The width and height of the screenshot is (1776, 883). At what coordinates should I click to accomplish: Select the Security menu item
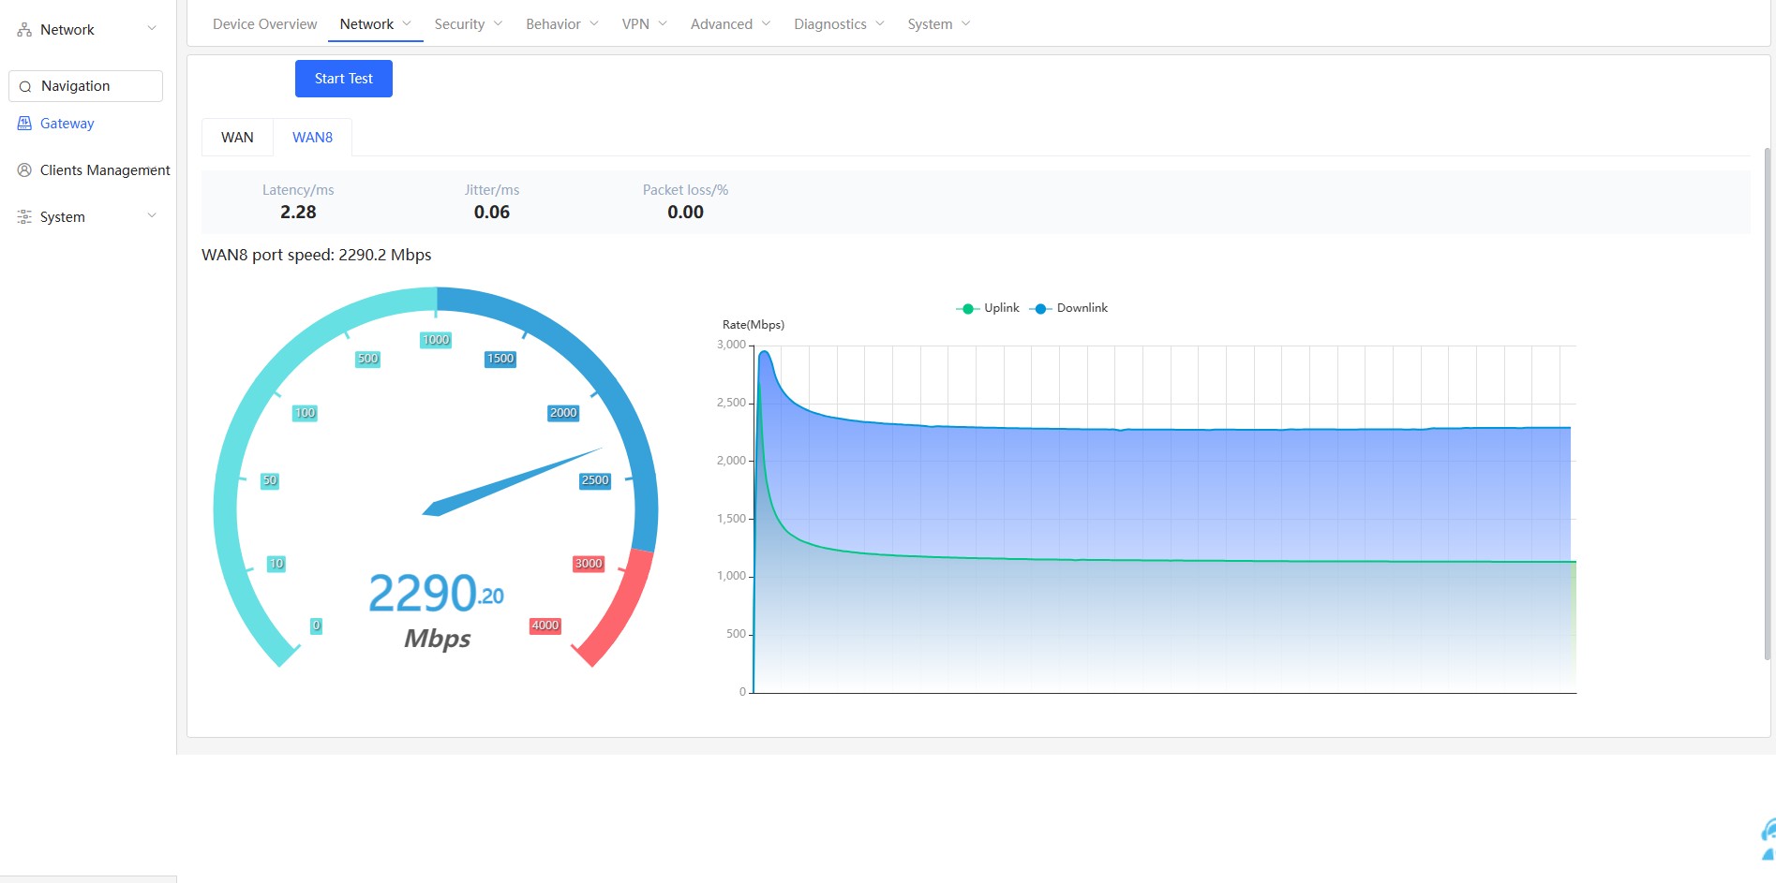[x=459, y=24]
